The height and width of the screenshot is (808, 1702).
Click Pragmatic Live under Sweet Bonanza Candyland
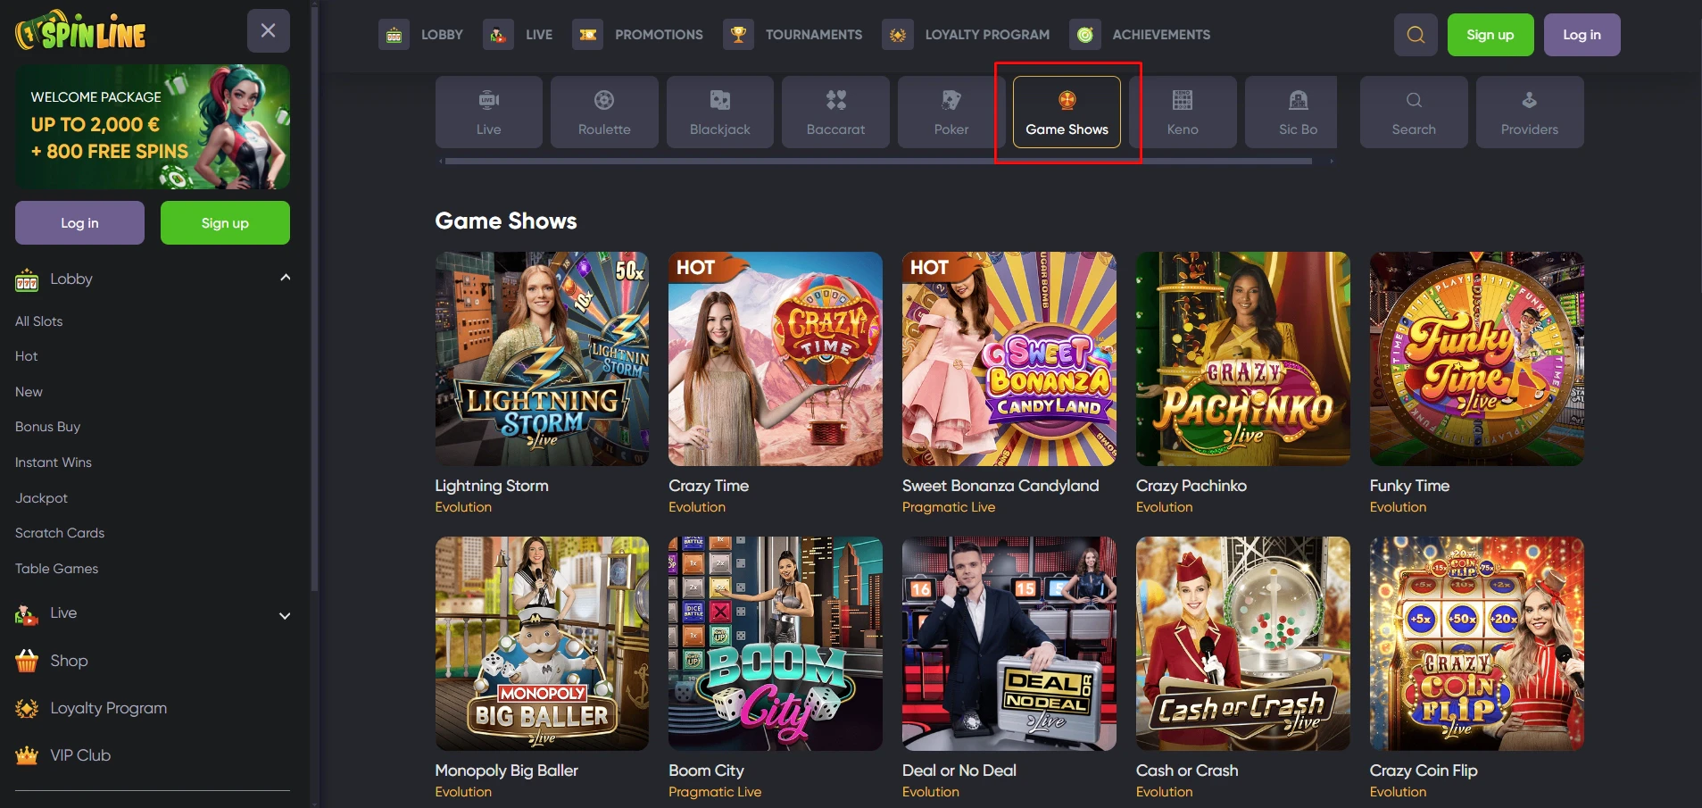949,507
